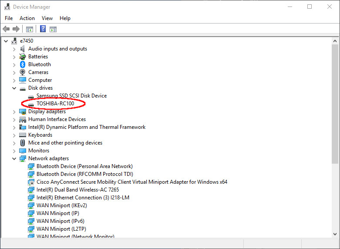Open the blue Help question-mark toolbar icon
Screen dimensions: 340x249
(43, 29)
